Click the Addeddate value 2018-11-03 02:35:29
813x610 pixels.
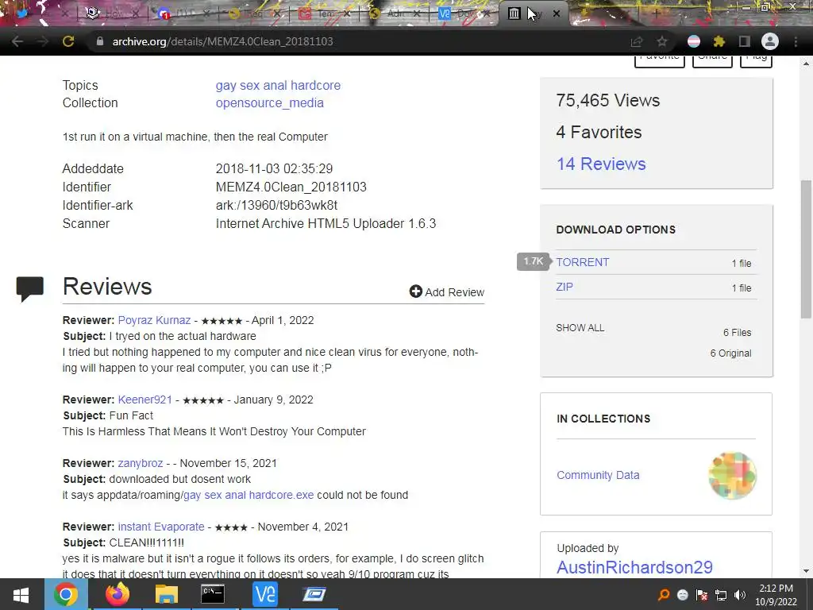[274, 168]
